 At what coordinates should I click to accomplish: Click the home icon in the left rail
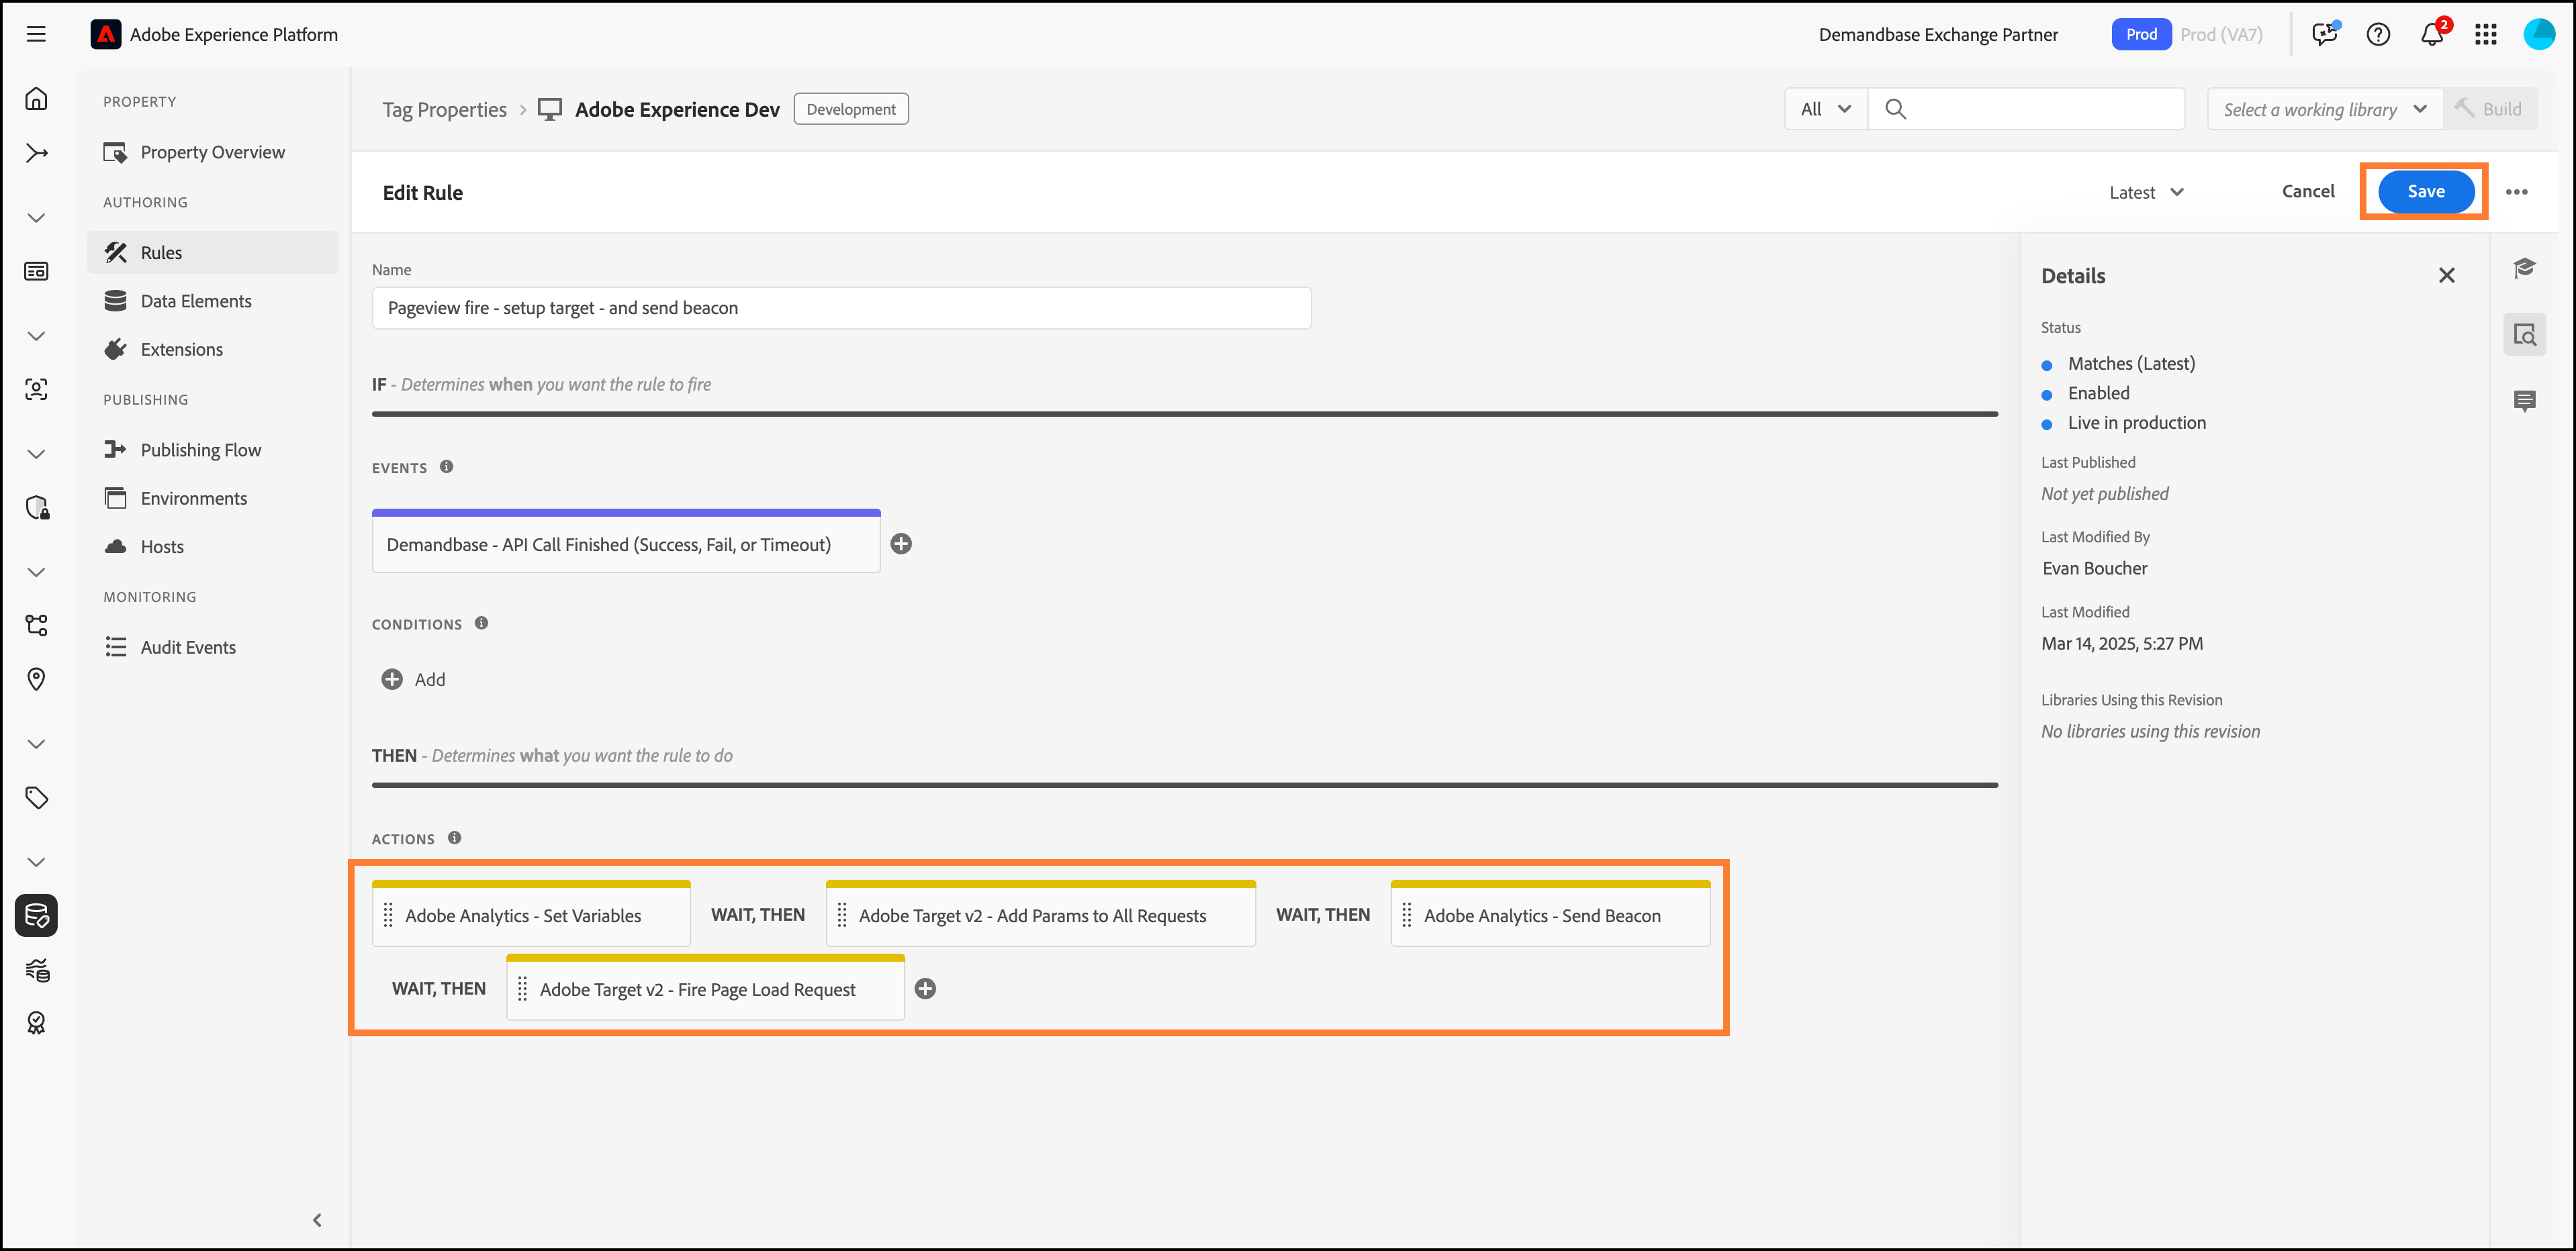point(36,99)
